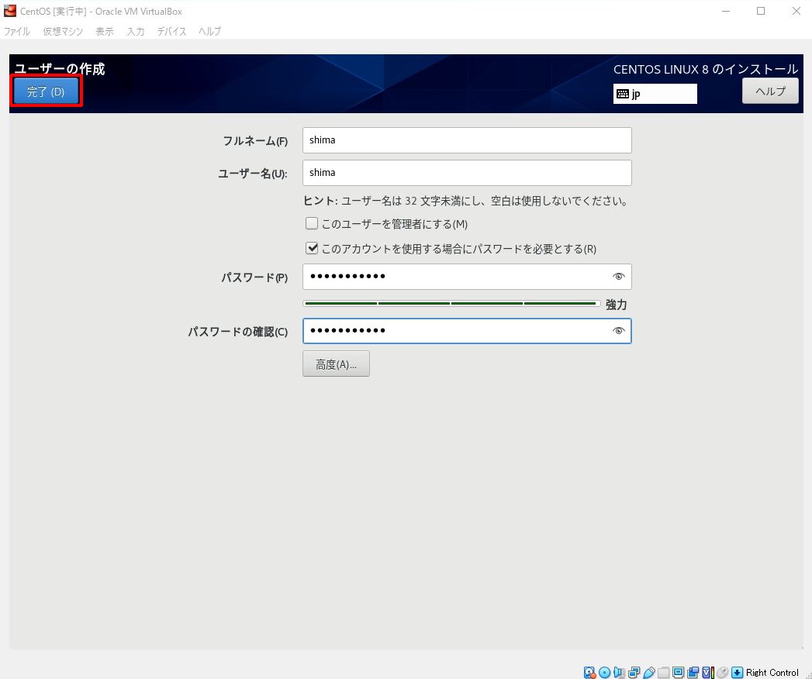Open the 入力 menu

point(136,31)
